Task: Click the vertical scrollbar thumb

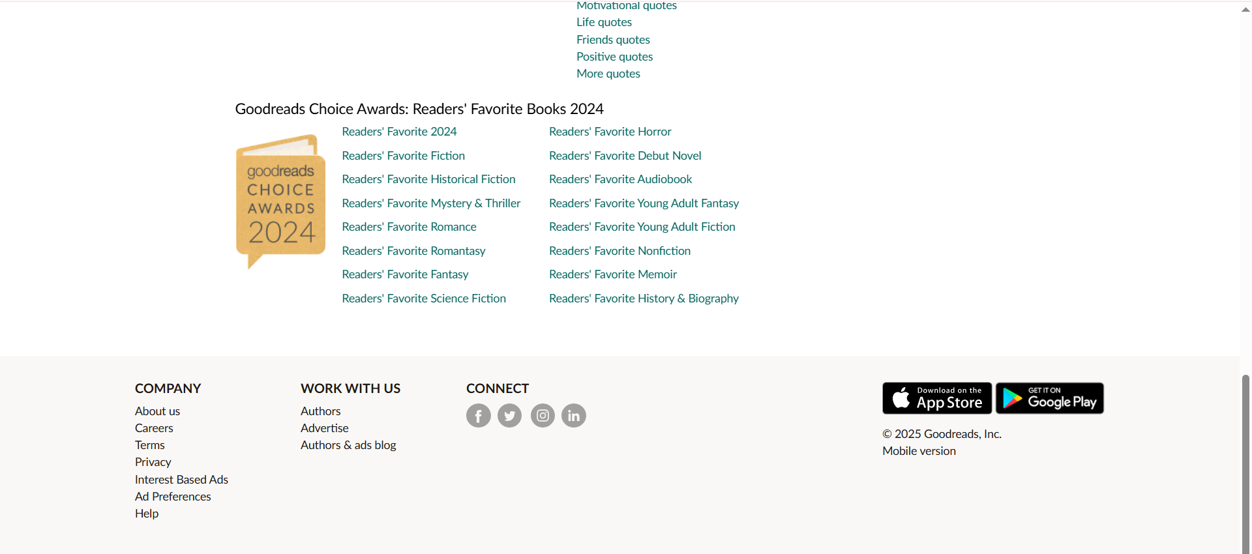Action: coord(1245,464)
